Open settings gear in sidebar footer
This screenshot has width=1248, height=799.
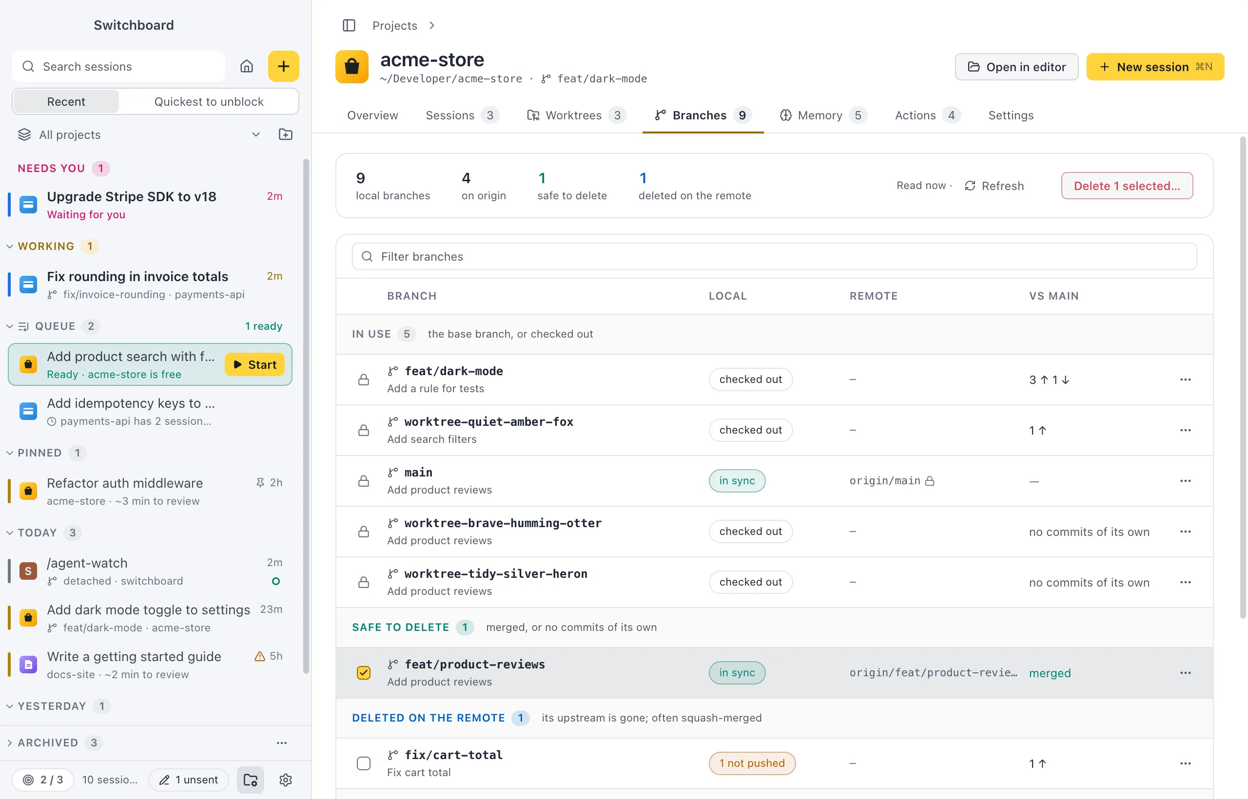point(286,780)
